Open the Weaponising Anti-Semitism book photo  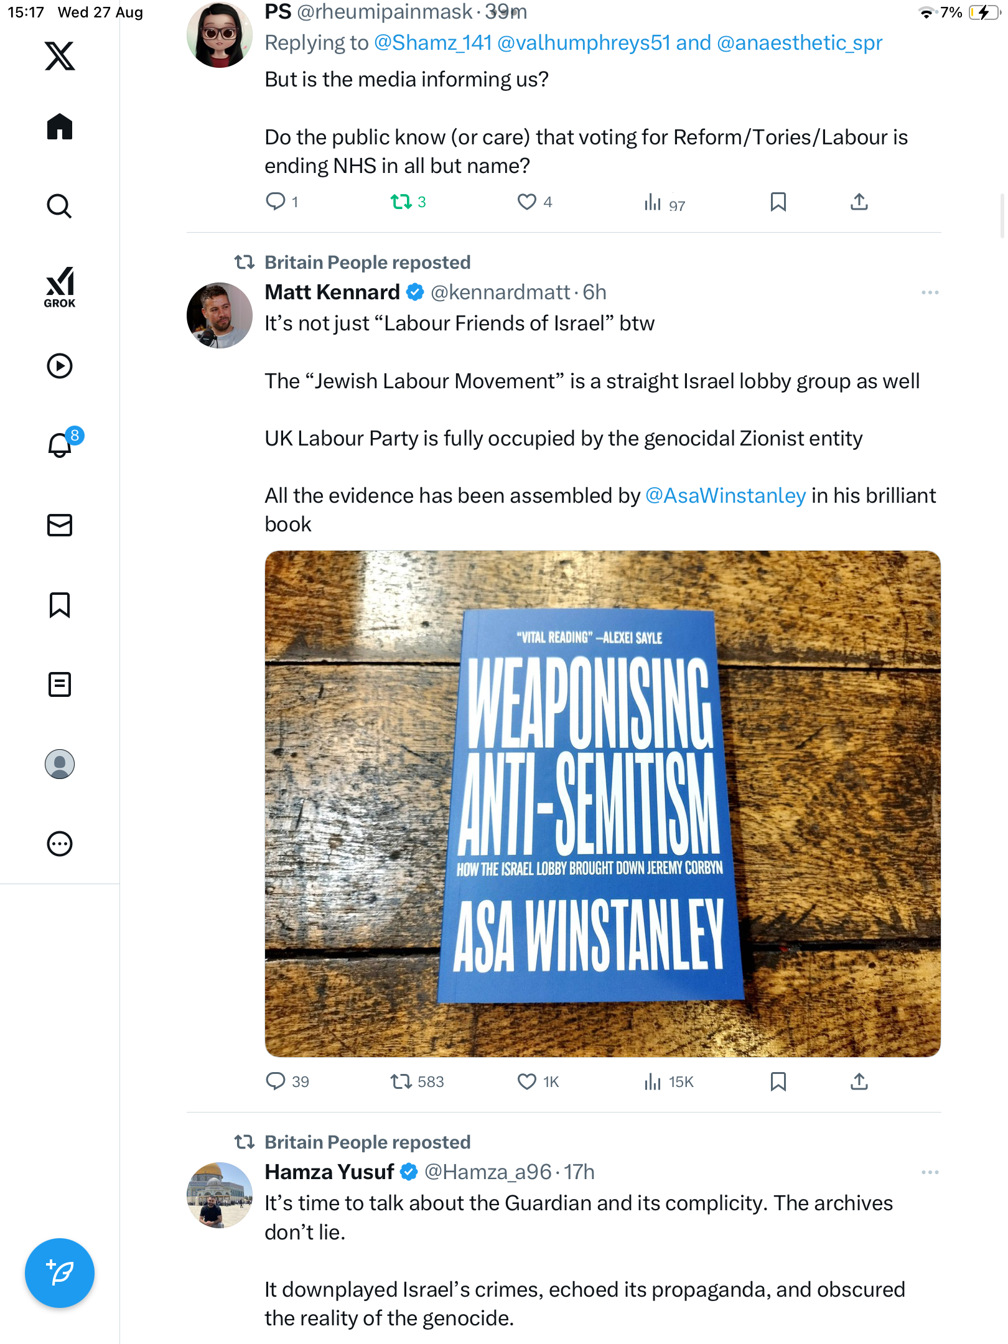(x=602, y=803)
